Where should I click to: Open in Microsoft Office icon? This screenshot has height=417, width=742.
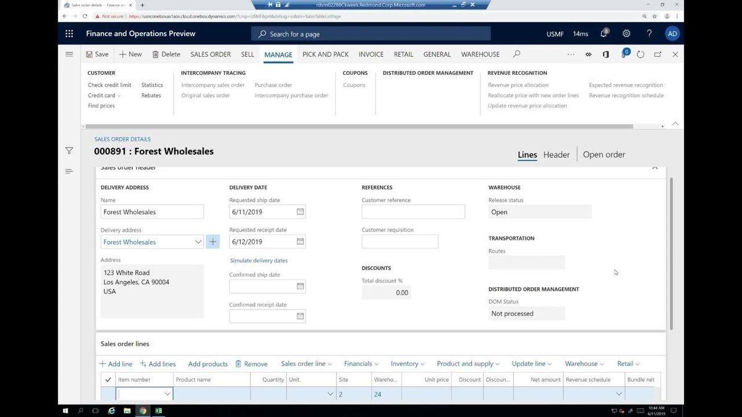tap(605, 54)
